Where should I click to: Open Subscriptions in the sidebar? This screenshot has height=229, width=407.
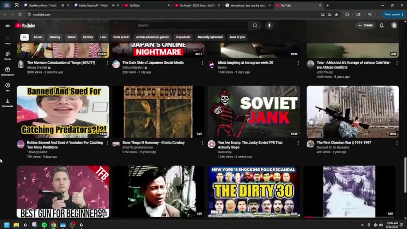point(8,71)
